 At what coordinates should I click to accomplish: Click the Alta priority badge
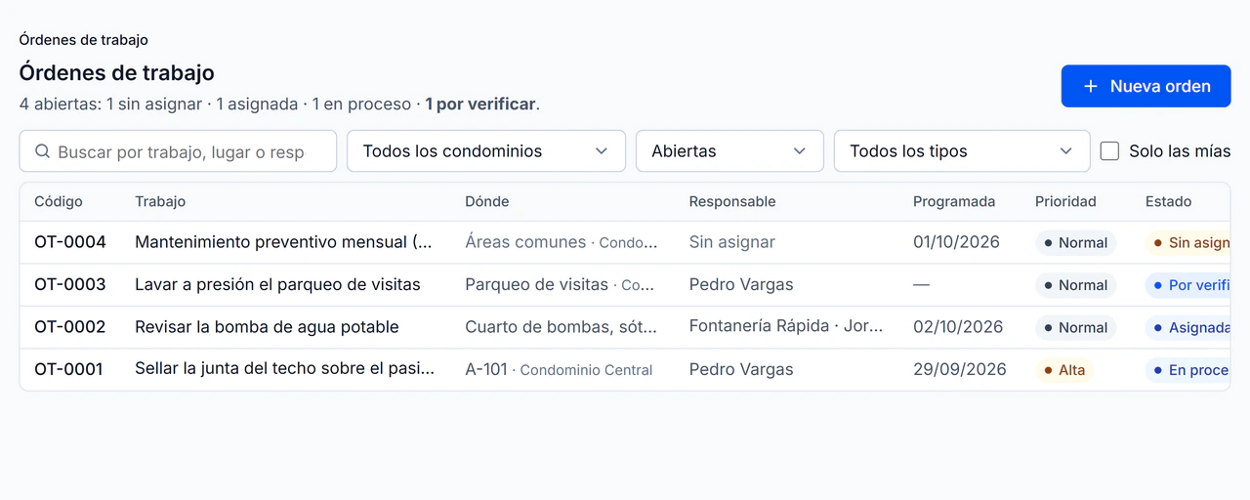pos(1064,370)
